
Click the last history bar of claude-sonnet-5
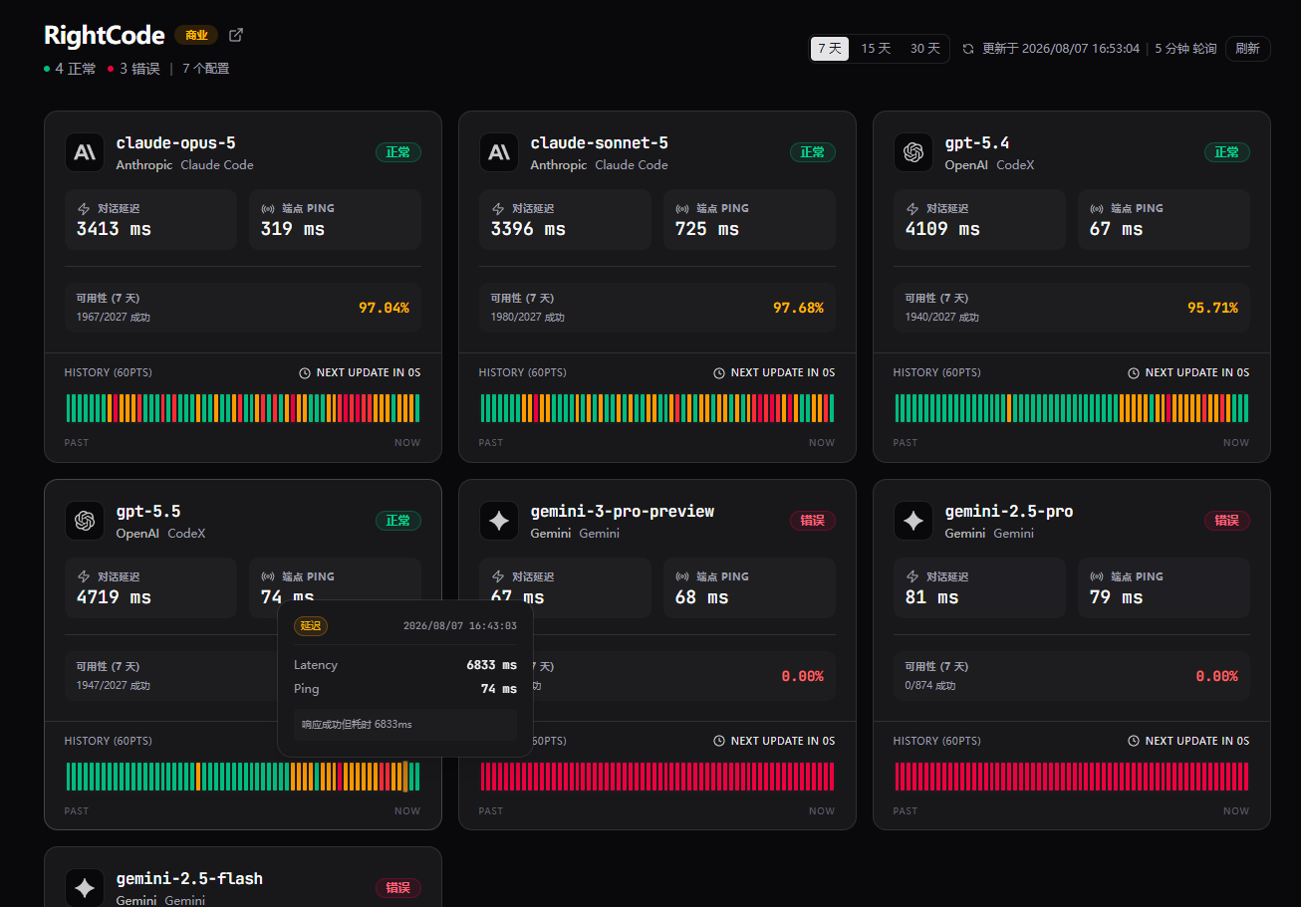832,408
